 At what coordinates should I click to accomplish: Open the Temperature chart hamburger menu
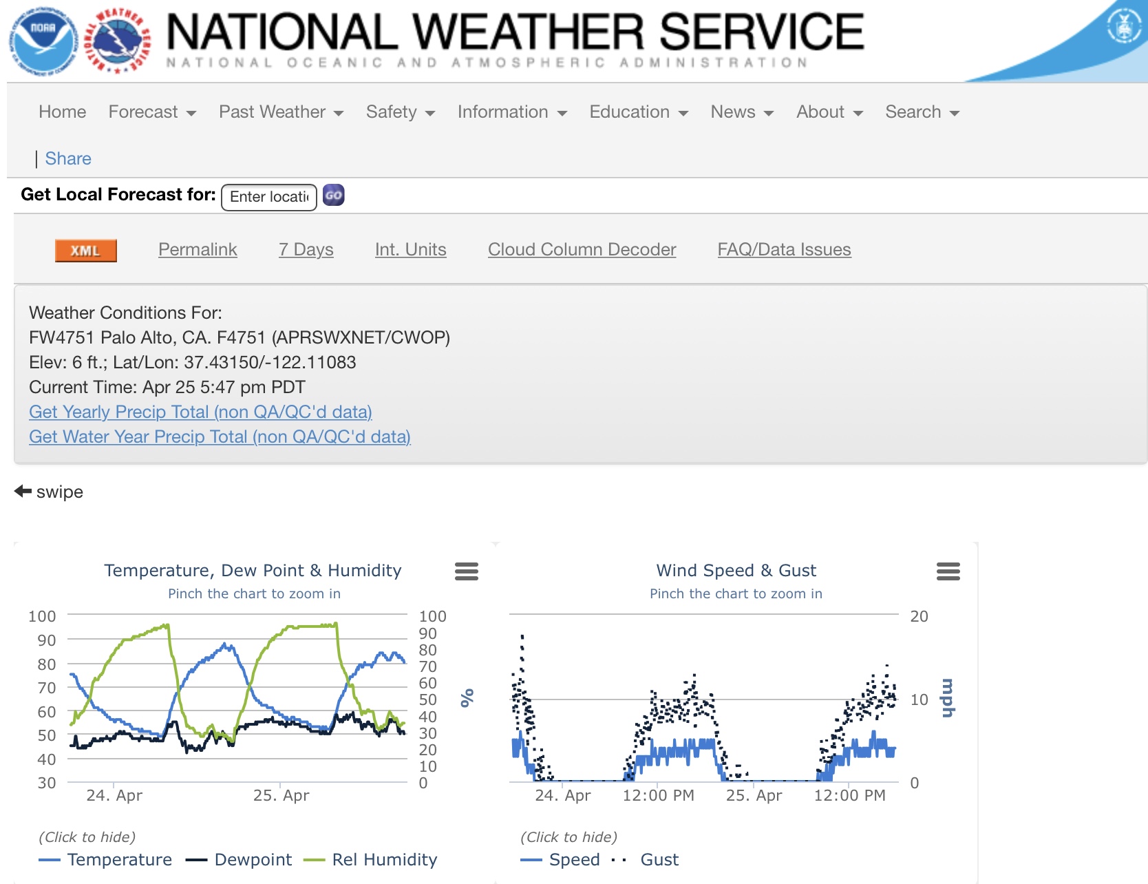[467, 571]
